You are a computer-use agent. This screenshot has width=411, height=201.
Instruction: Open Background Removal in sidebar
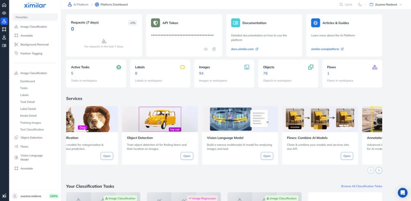point(35,44)
